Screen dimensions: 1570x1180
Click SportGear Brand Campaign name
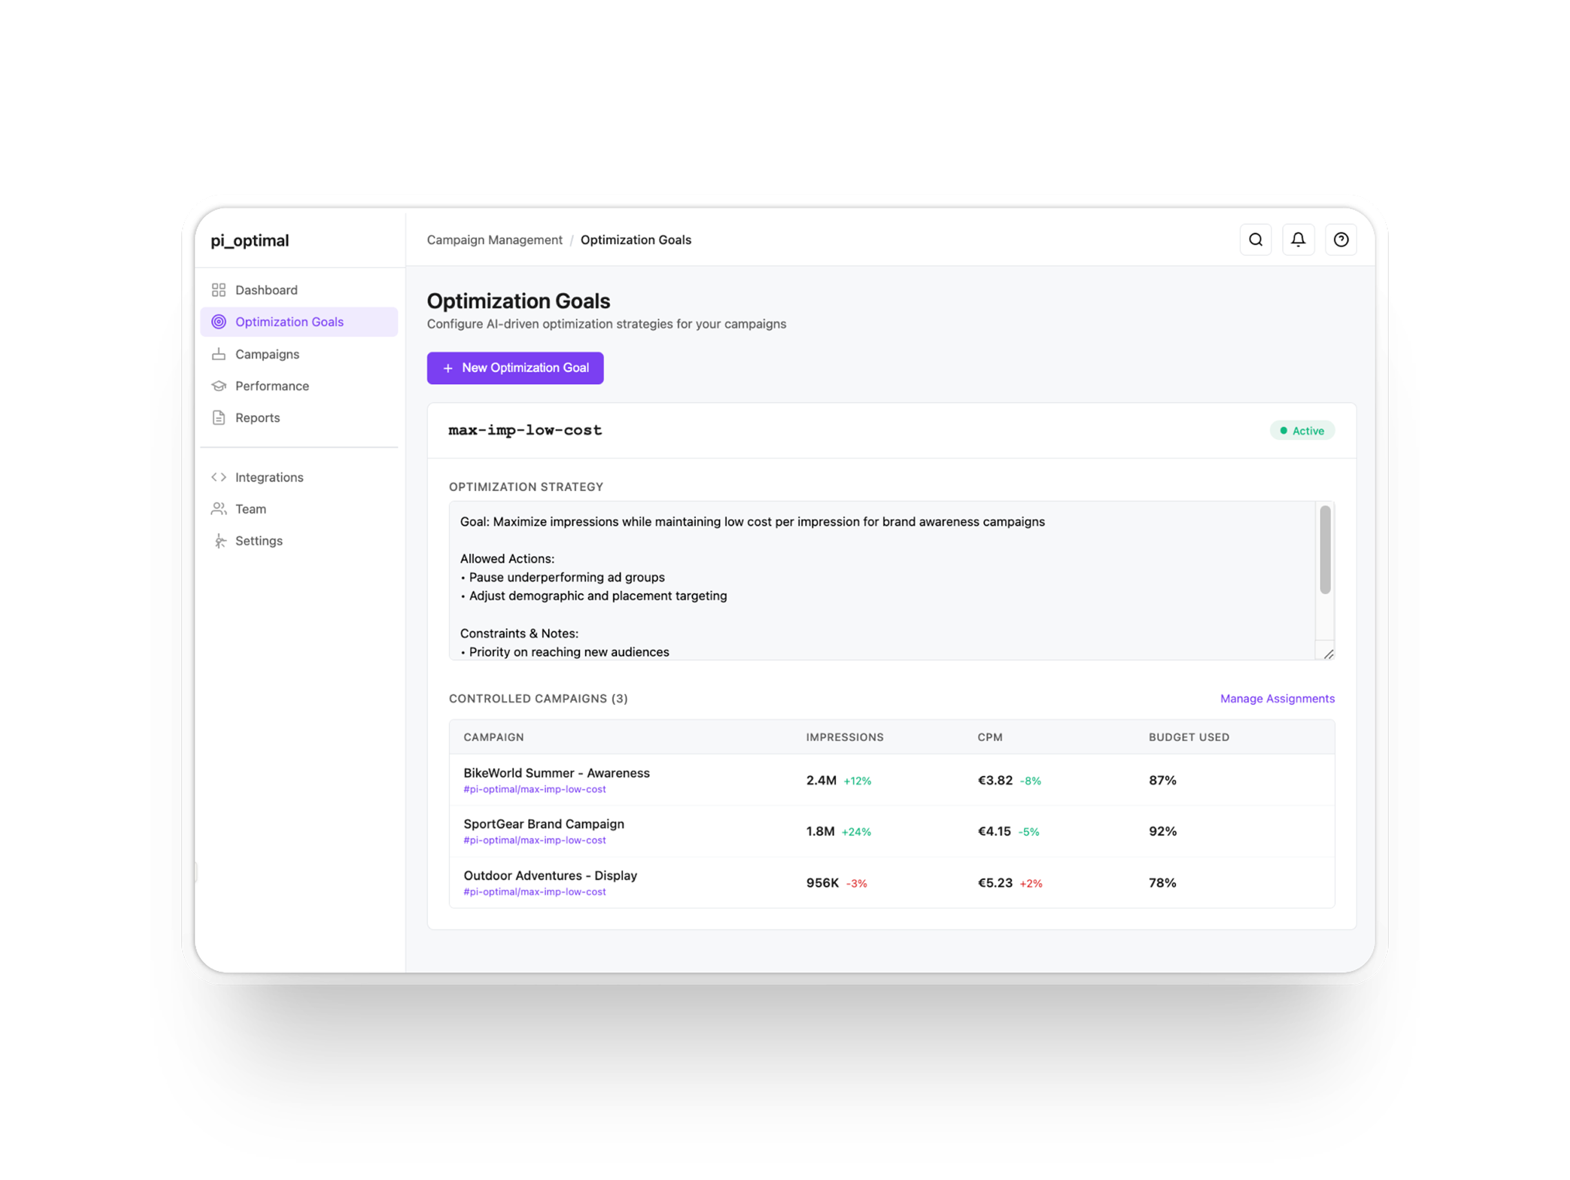click(x=544, y=824)
